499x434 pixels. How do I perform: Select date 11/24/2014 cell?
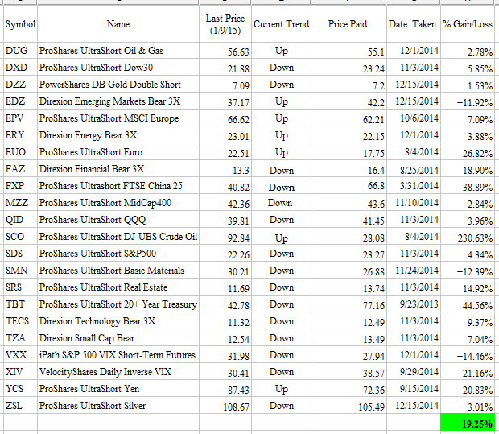coord(414,270)
